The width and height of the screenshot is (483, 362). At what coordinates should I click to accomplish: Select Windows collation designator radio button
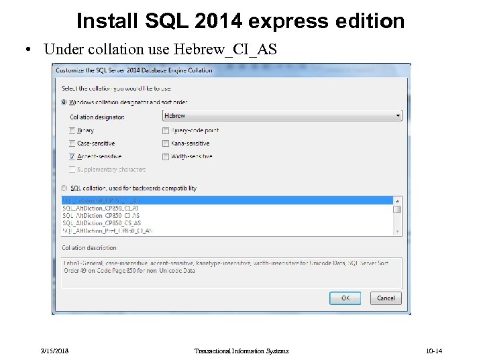tap(64, 102)
